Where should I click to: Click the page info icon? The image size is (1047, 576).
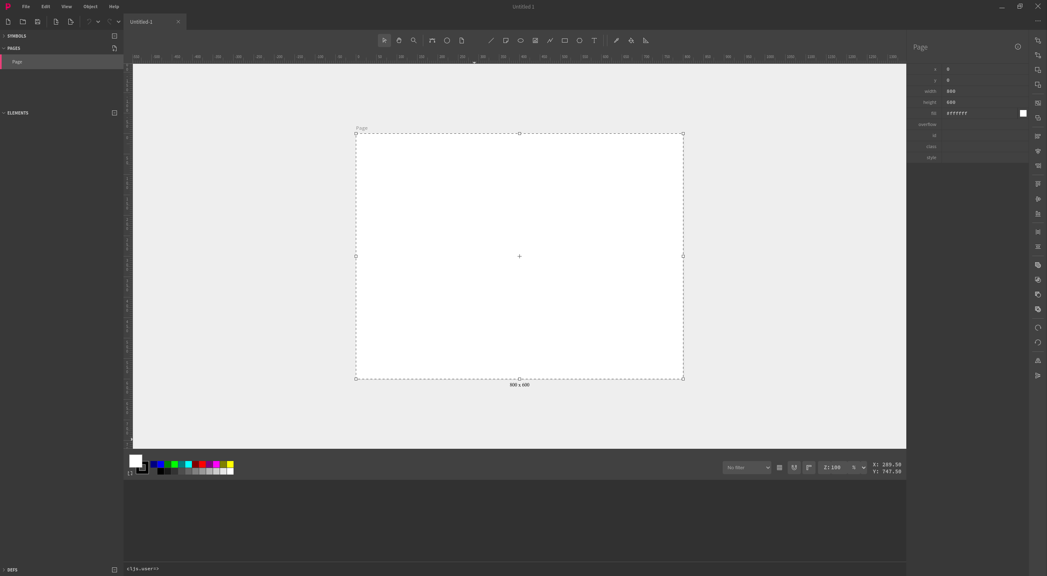pos(1018,47)
